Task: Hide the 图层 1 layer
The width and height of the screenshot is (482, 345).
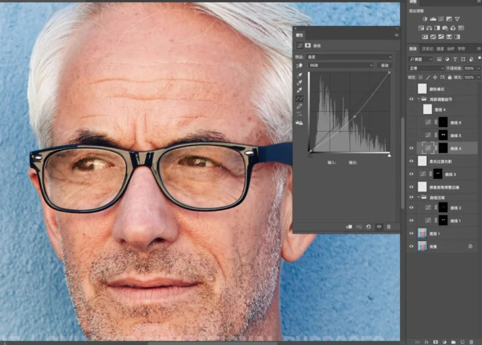Action: tap(411, 233)
